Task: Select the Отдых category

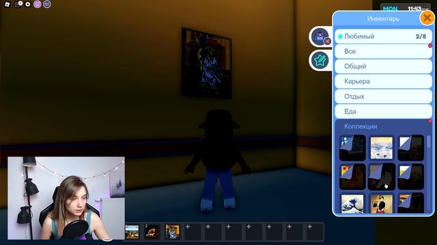Action: [383, 97]
